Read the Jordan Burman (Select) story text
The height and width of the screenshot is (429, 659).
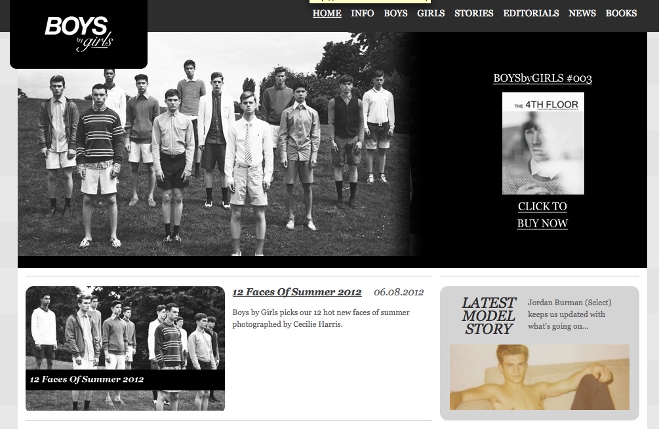pos(569,314)
